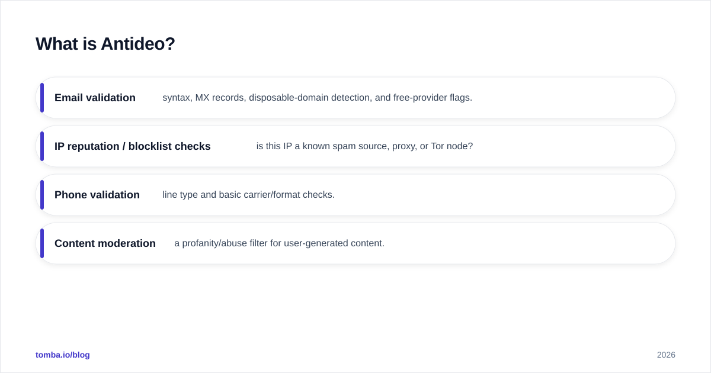
Task: Click the 'IP reputation / blocklist checks' label
Action: [133, 146]
